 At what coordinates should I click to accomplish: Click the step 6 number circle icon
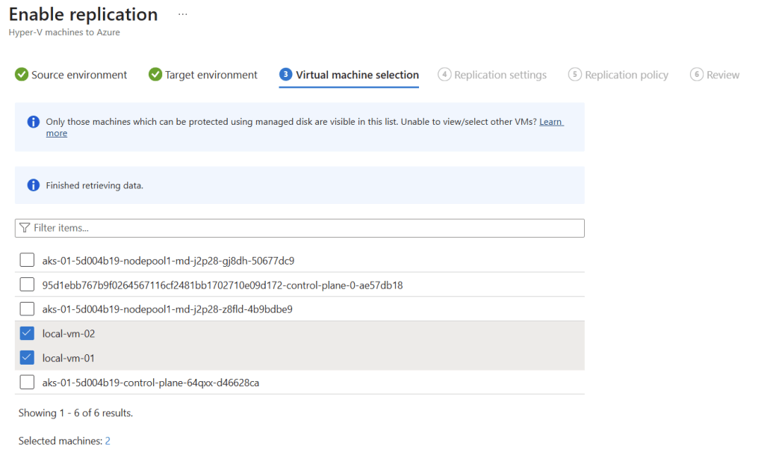click(x=696, y=75)
